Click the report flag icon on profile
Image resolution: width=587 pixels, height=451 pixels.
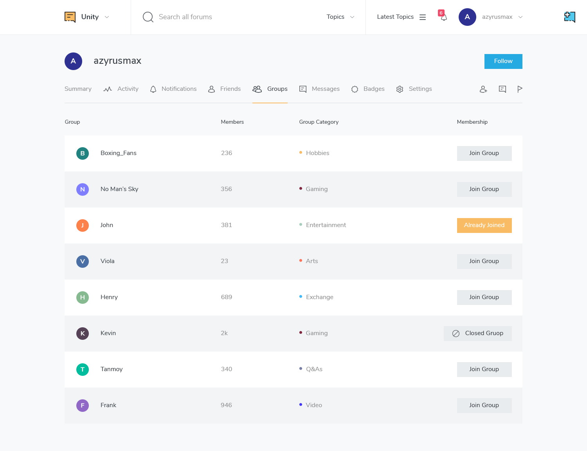[520, 89]
